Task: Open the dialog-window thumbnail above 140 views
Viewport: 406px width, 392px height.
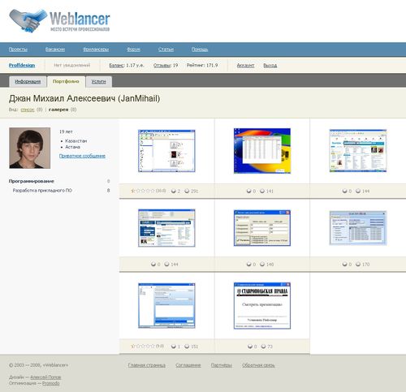Action: point(262,228)
